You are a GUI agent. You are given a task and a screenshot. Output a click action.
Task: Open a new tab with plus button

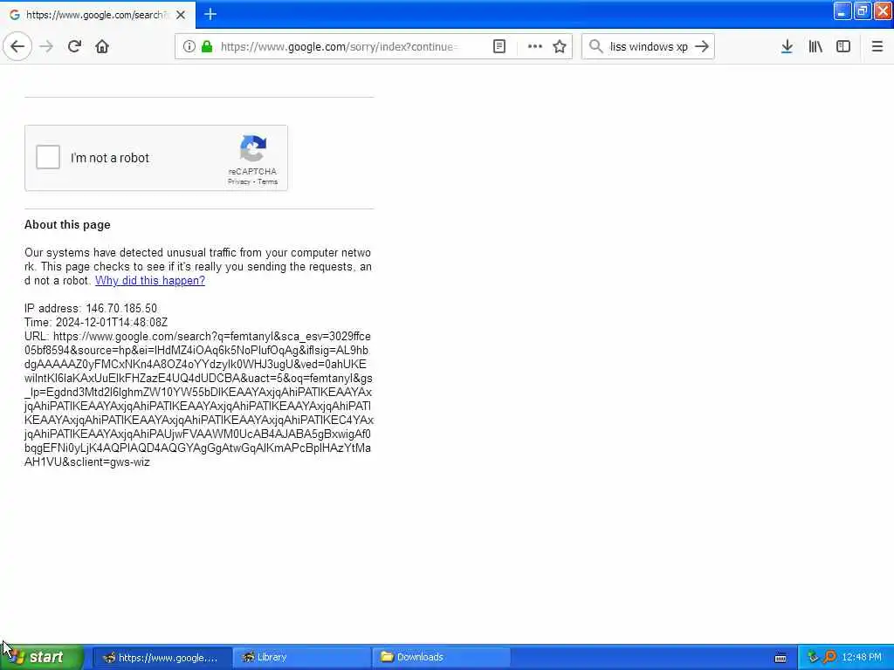click(210, 14)
